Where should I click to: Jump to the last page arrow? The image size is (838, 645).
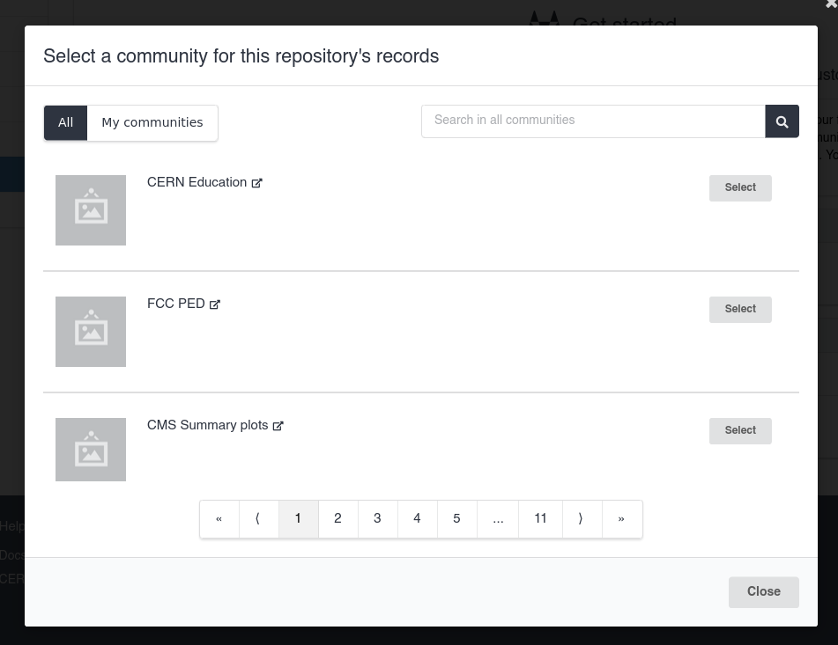[x=621, y=519]
